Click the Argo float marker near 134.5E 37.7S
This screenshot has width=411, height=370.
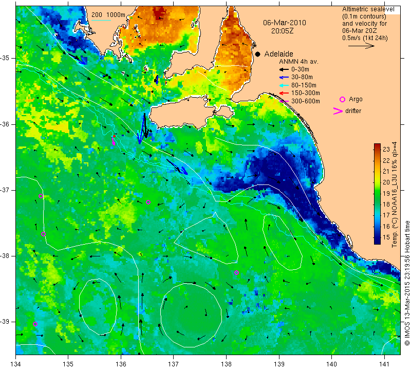point(43,234)
